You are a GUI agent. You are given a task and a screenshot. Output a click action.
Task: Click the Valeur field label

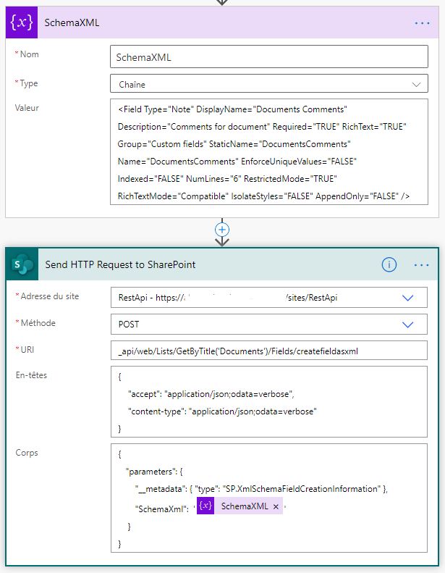(x=27, y=108)
